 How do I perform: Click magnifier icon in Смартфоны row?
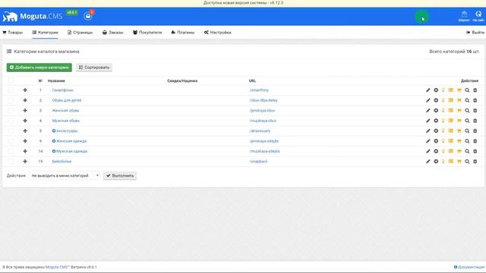[x=467, y=90]
